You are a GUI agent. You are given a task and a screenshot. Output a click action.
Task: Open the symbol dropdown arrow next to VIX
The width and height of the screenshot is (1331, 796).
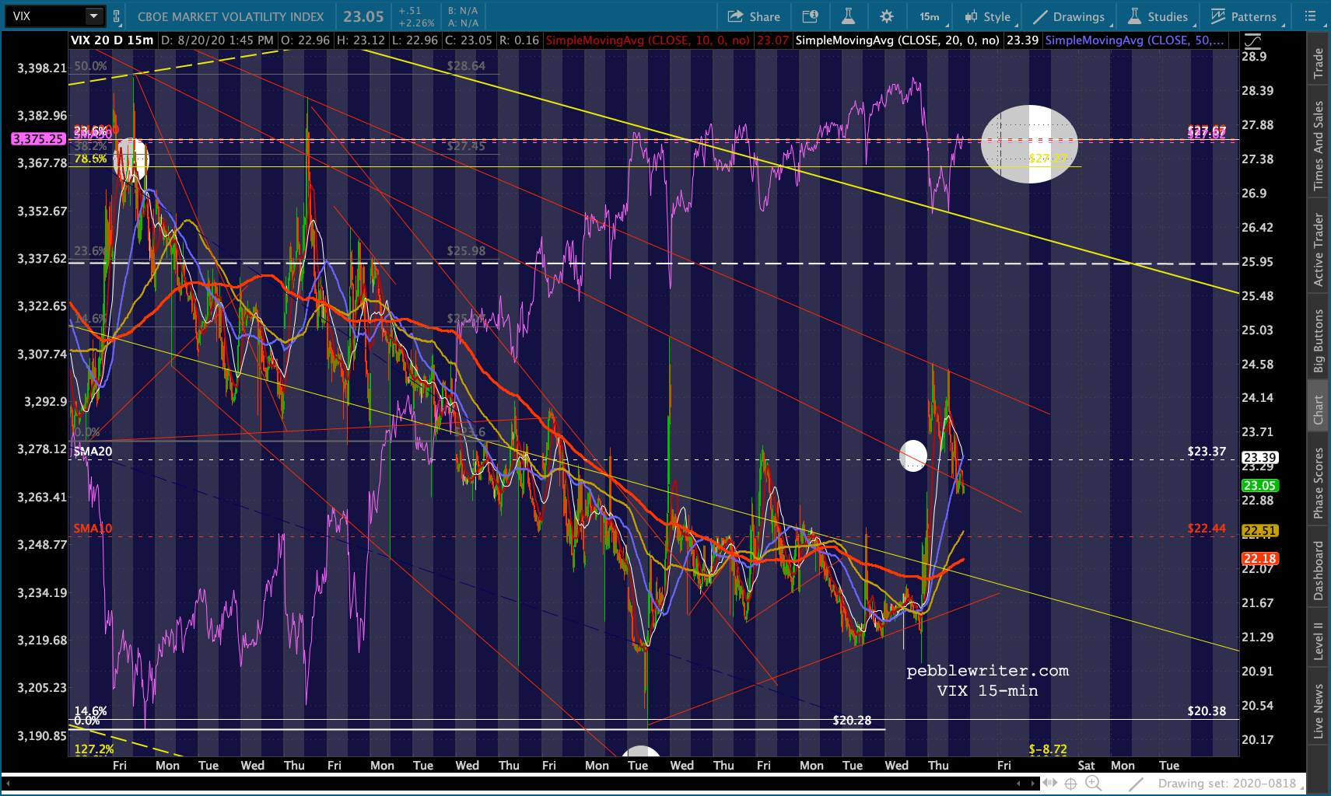93,16
